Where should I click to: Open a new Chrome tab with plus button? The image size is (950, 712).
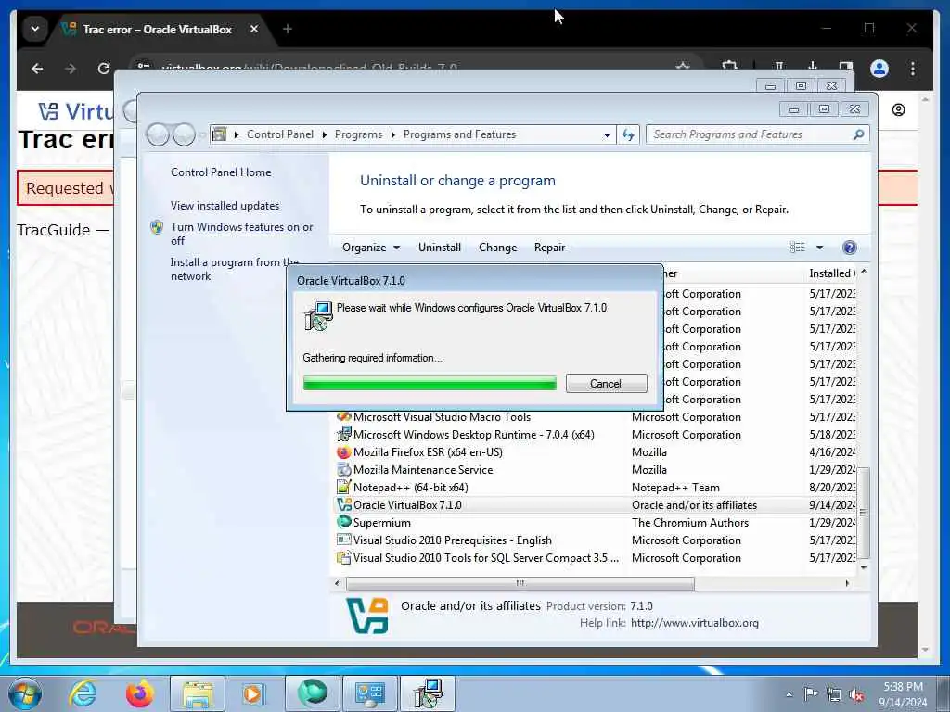tap(288, 29)
